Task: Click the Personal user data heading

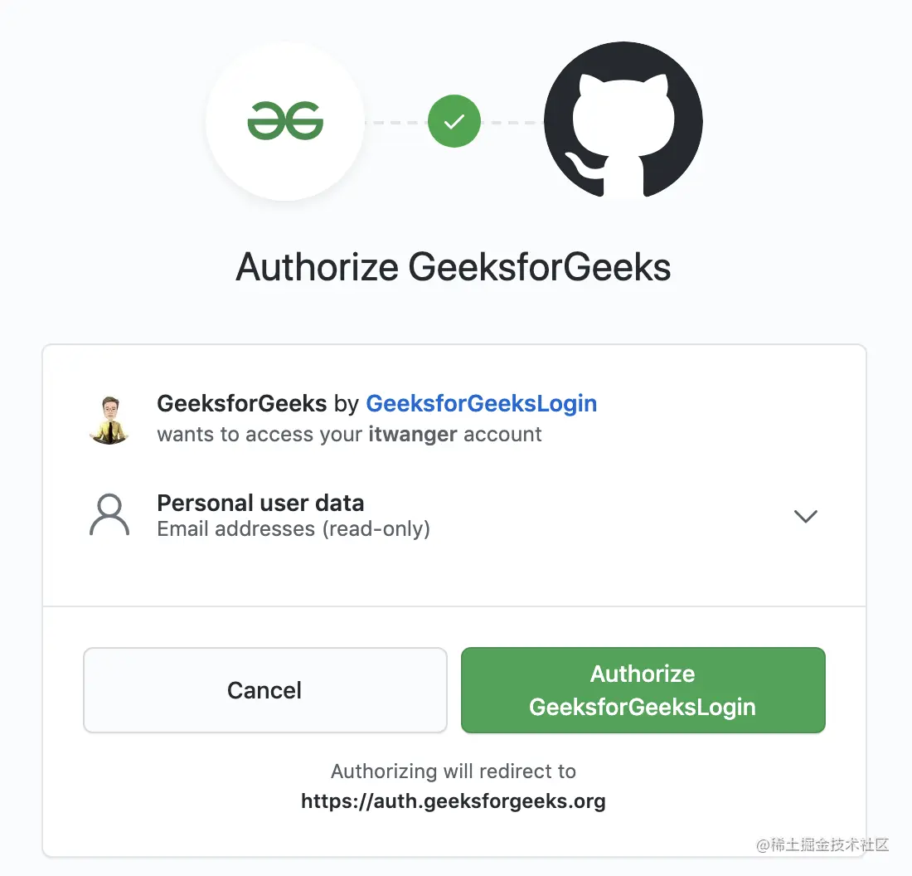Action: [x=260, y=503]
